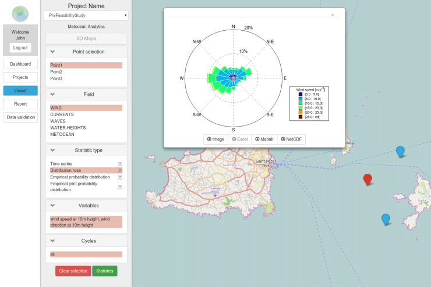The width and height of the screenshot is (431, 287).
Task: Collapse the Variables panel
Action: [52, 205]
